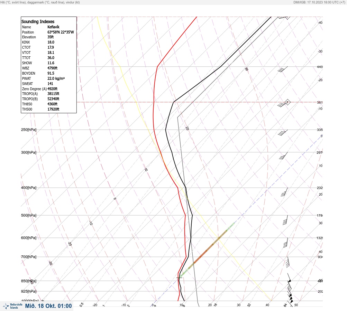Click the KINX value '18.0'
Image resolution: width=347 pixels, height=311 pixels.
click(51, 42)
